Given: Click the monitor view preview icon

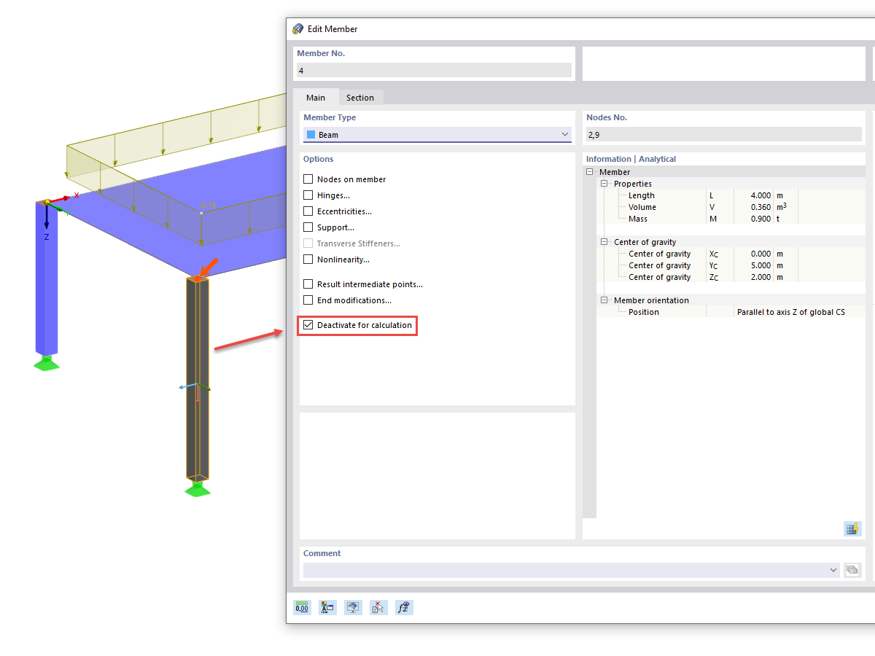Looking at the screenshot, I should 353,607.
